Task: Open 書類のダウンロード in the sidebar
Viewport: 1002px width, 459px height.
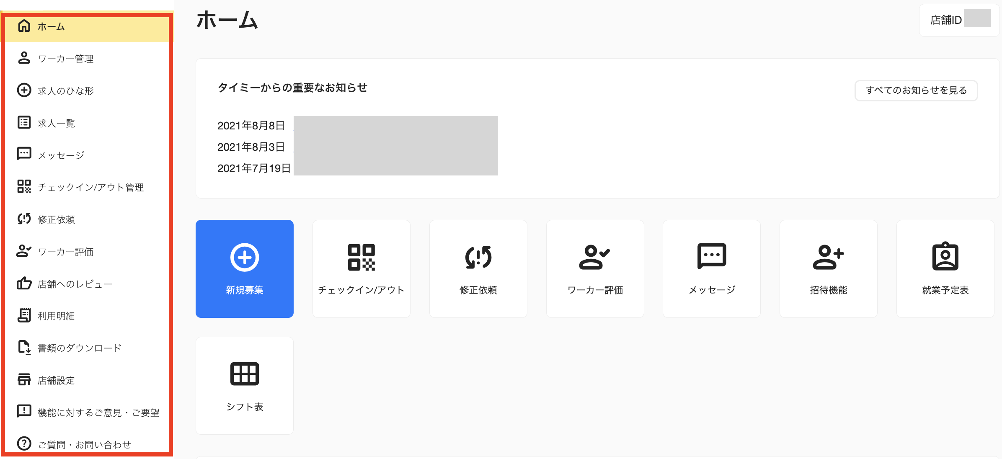Action: [x=87, y=348]
